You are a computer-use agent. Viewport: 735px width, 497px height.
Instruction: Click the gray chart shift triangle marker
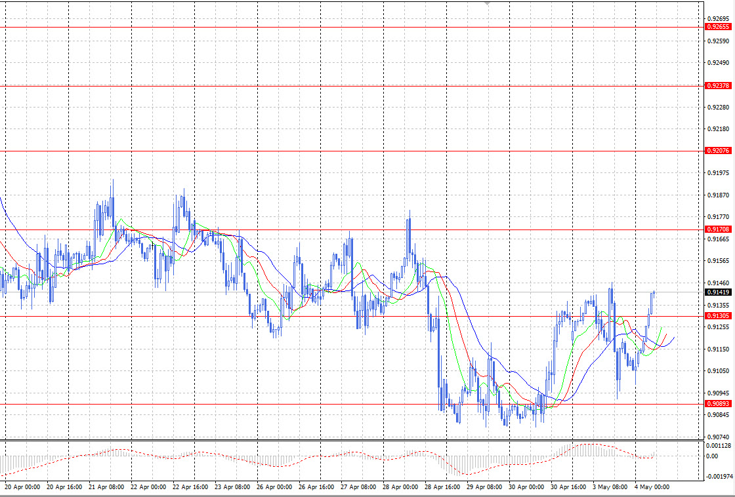point(488,3)
